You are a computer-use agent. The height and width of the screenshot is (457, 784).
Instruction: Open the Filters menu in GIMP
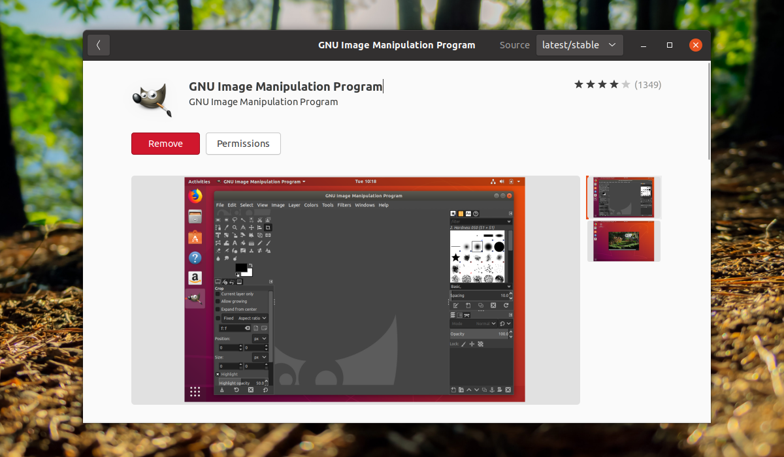pos(344,205)
